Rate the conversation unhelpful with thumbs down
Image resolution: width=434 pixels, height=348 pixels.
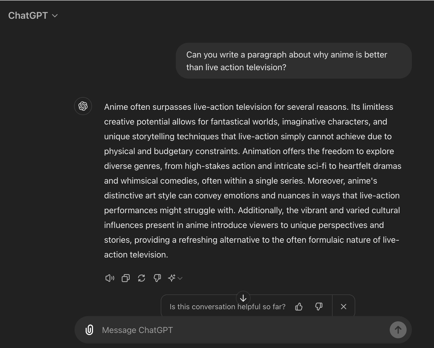(x=319, y=307)
